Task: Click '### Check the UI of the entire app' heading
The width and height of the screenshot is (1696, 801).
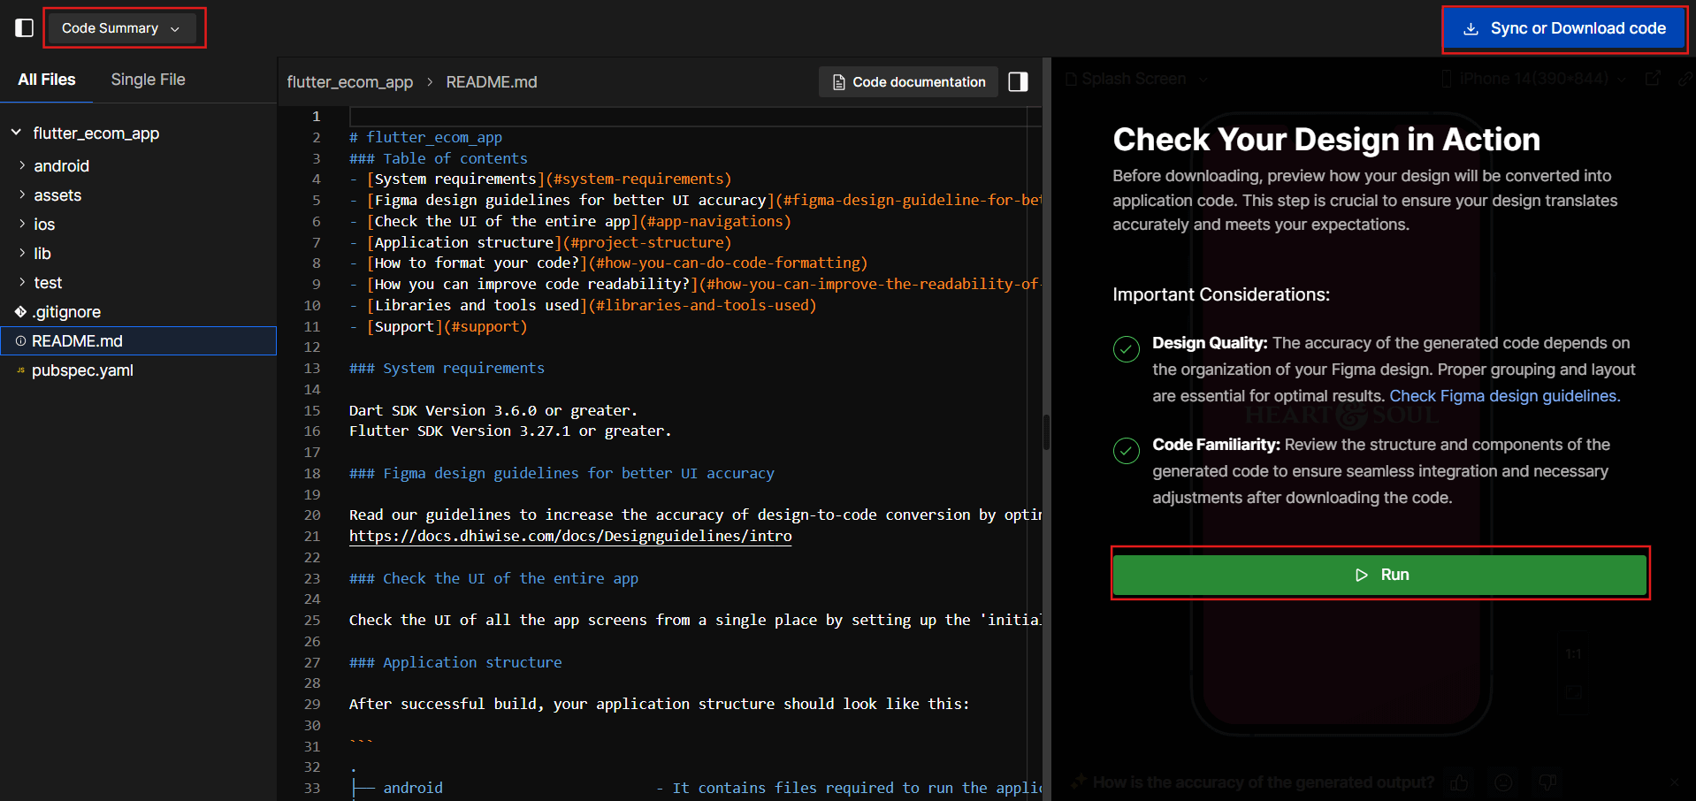Action: coord(493,578)
